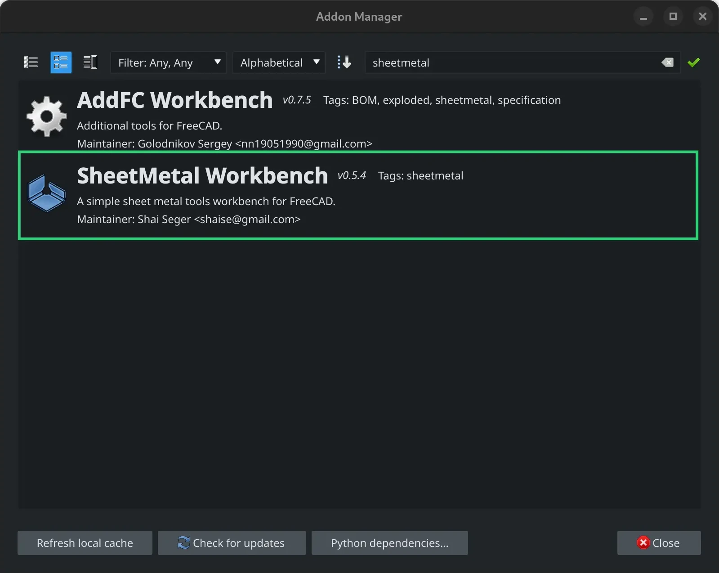Clear the search text with backspace icon
The height and width of the screenshot is (573, 719).
(x=668, y=63)
